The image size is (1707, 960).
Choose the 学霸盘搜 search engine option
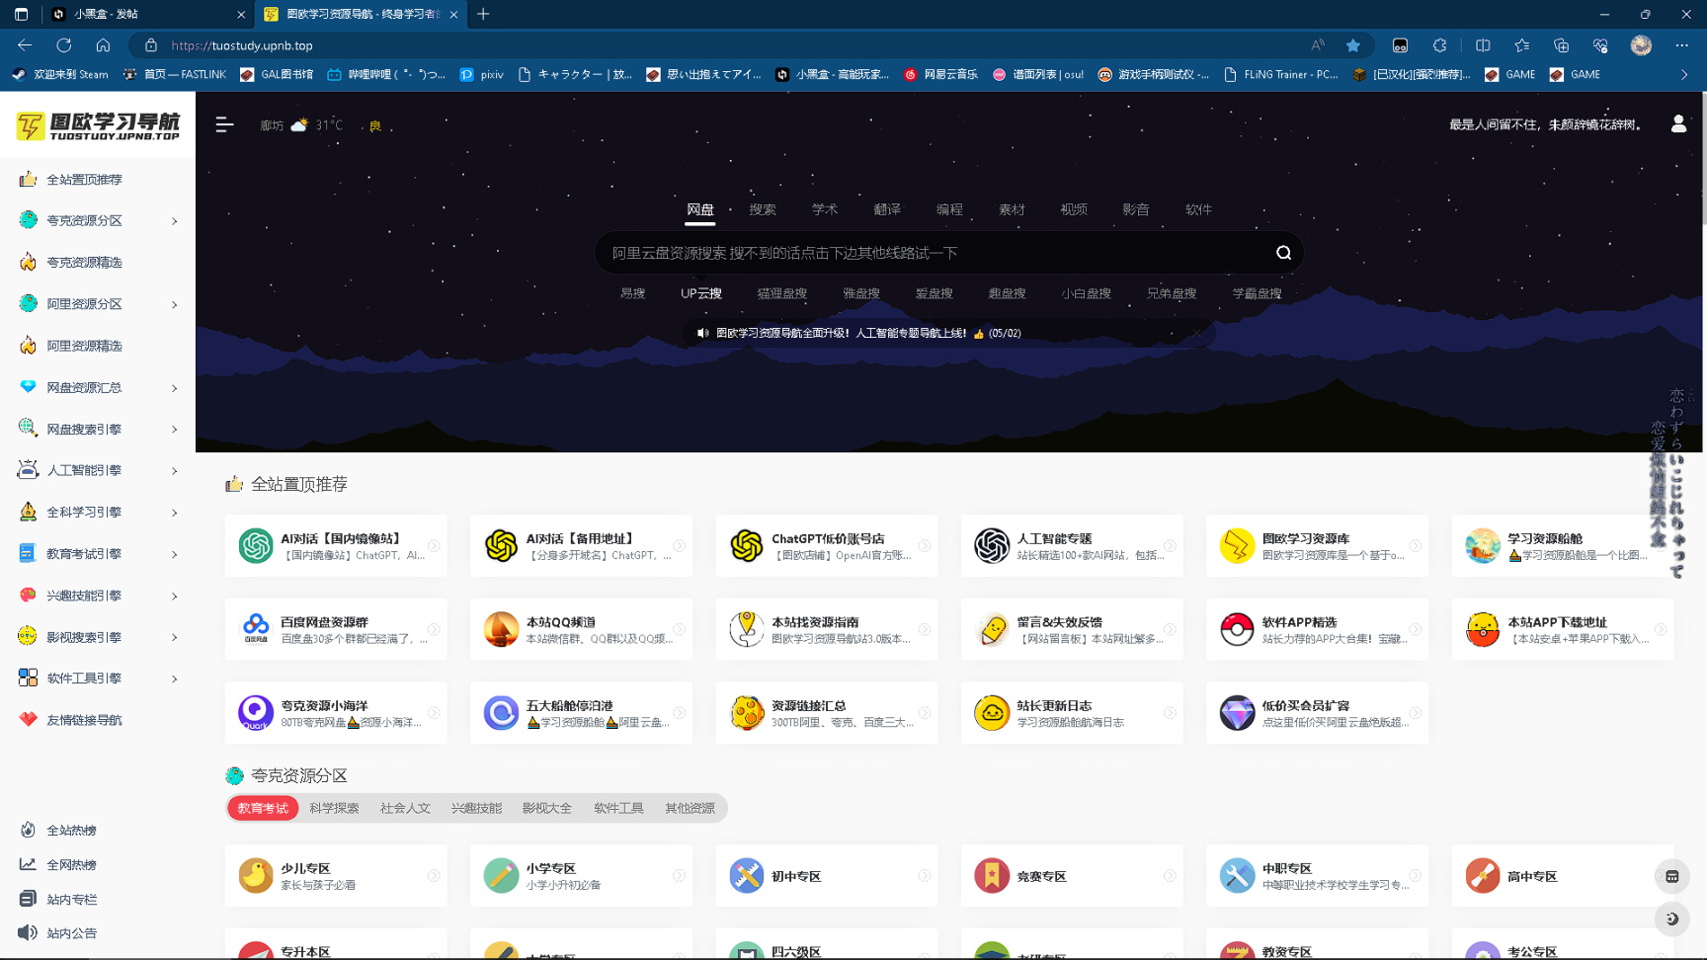(x=1257, y=293)
